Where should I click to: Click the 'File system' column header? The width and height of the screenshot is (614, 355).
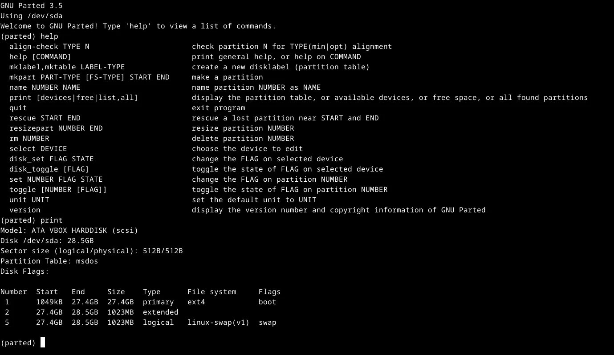(211, 292)
